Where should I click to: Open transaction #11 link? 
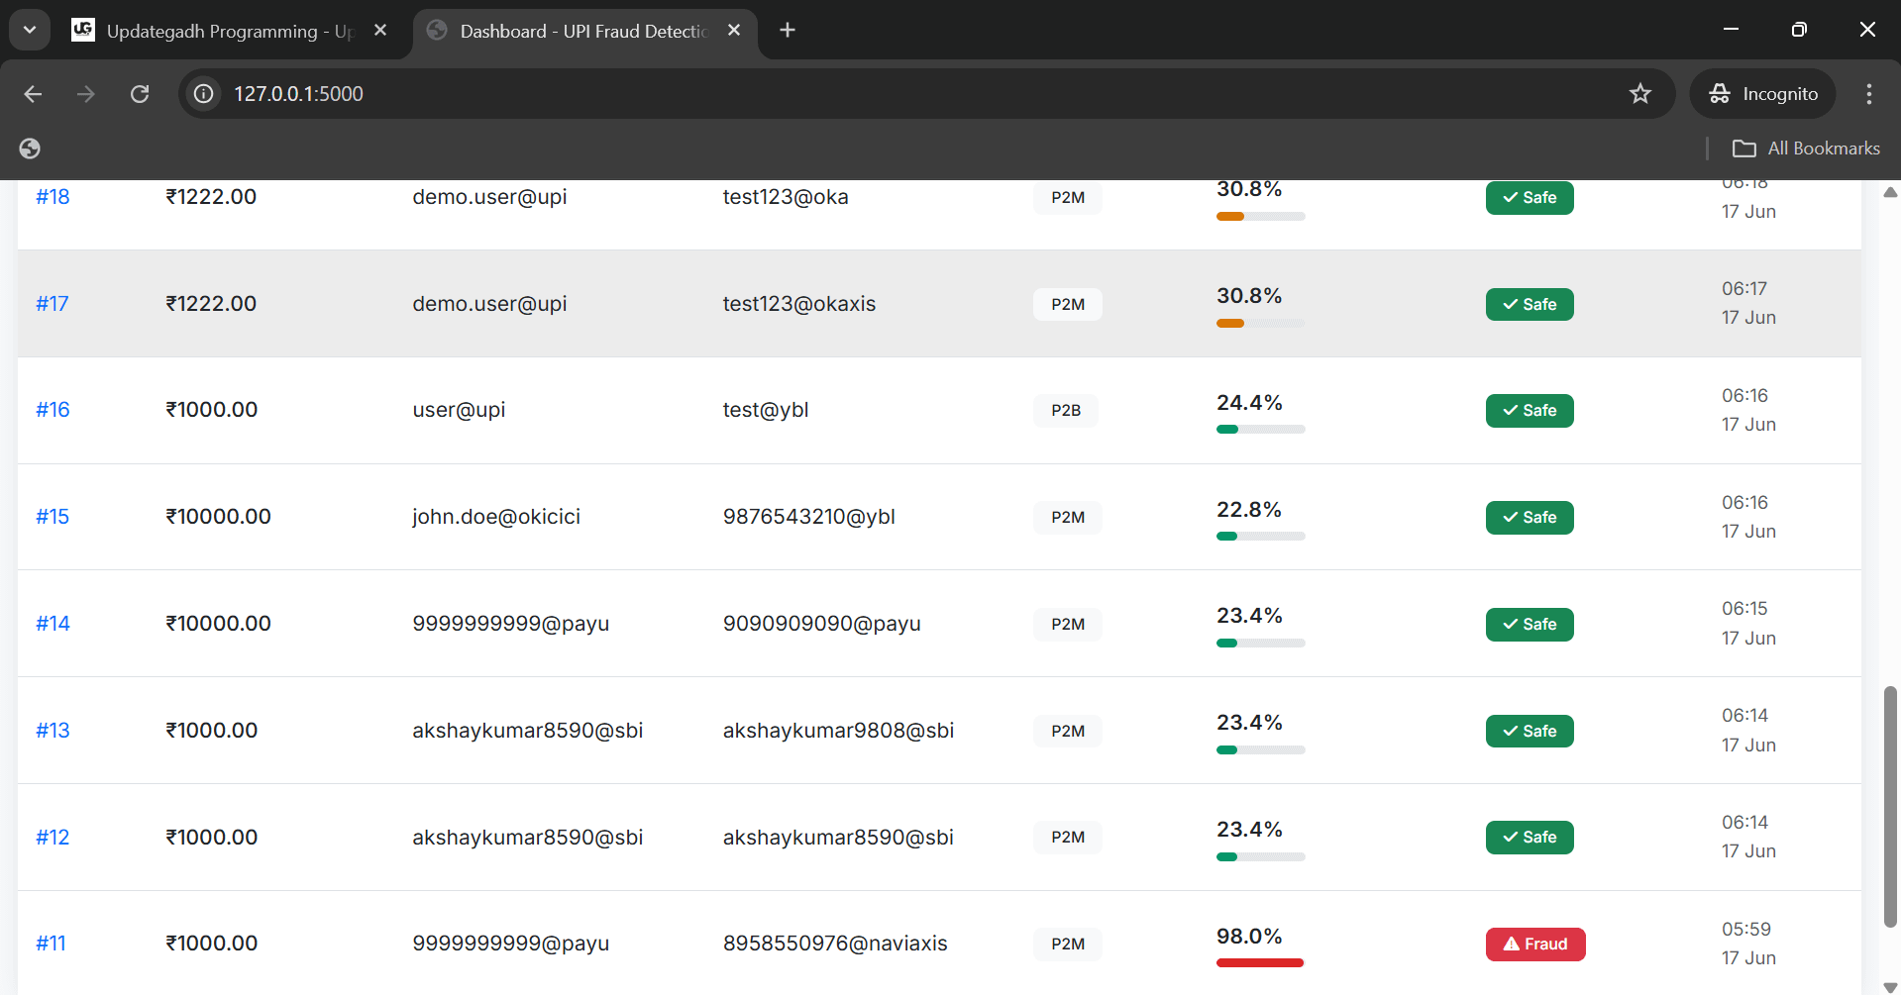click(x=51, y=944)
